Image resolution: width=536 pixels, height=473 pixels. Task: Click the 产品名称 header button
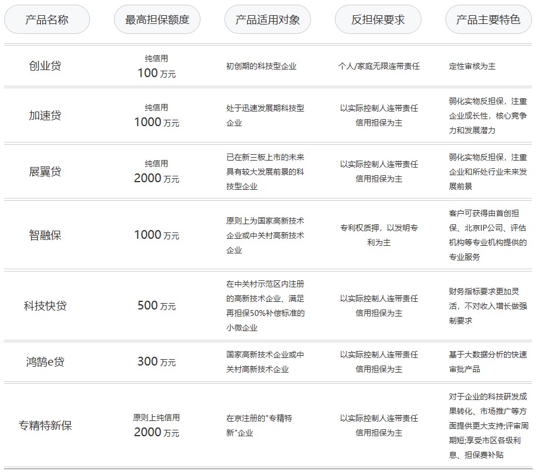point(47,20)
